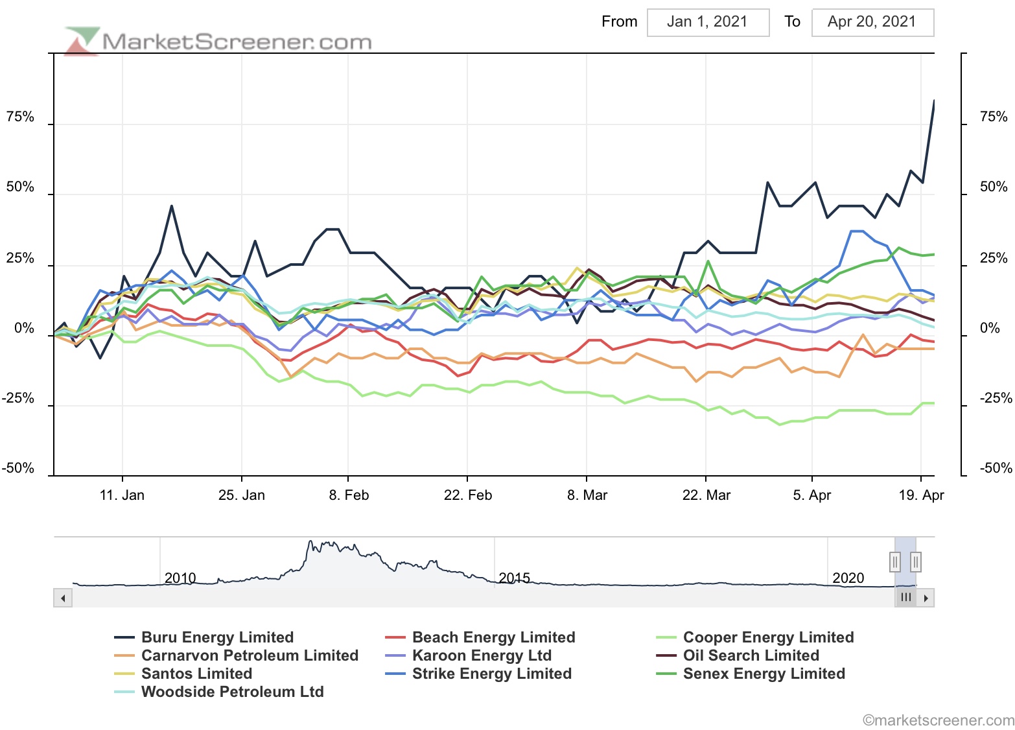This screenshot has height=730, width=1015.
Task: Click the -50% label on right axis
Action: click(996, 468)
